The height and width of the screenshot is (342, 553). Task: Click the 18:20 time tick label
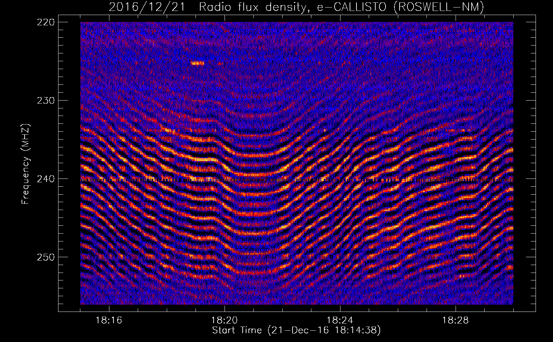coord(225,320)
